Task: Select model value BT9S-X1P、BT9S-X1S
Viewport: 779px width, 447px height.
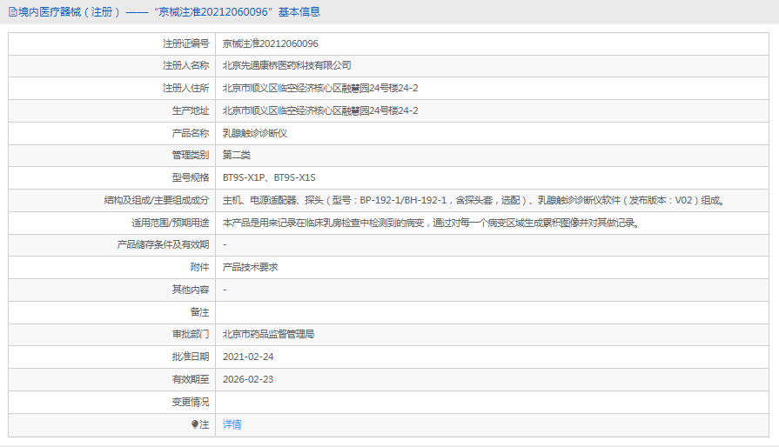Action: point(269,177)
